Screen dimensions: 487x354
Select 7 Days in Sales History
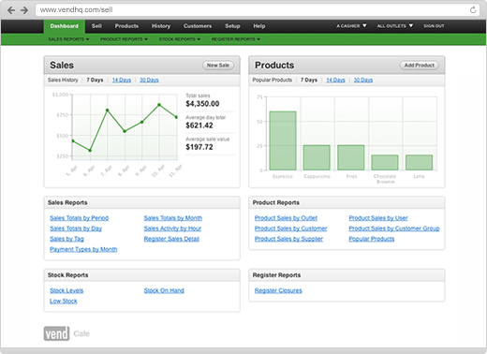click(95, 80)
